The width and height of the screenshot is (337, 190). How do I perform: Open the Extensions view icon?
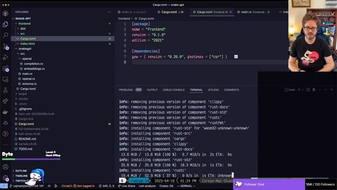click(6, 68)
